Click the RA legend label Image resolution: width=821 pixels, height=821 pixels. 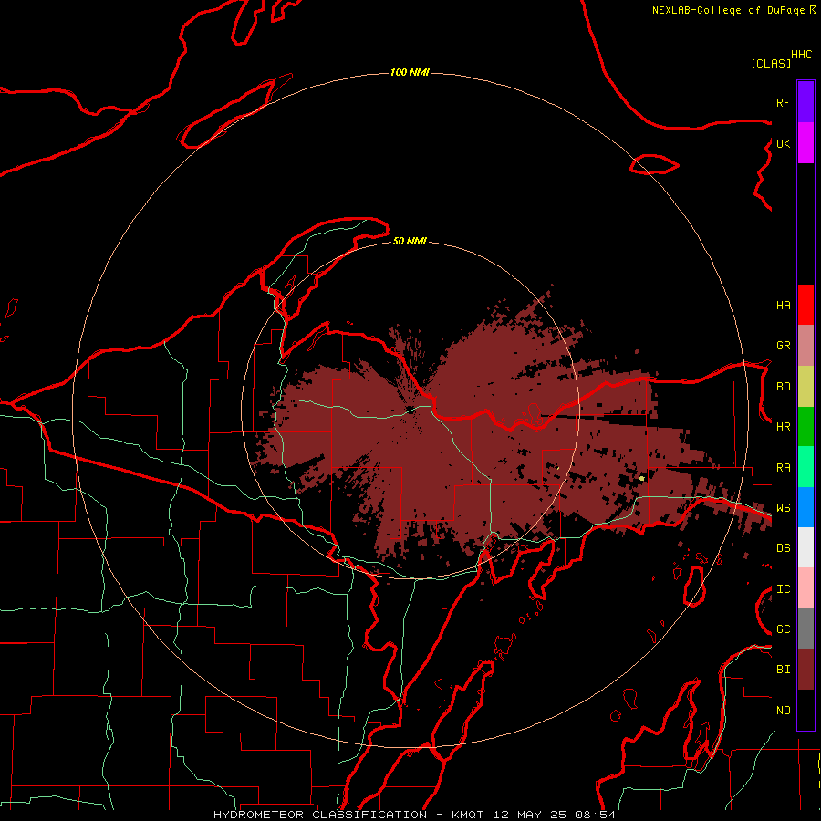click(783, 468)
